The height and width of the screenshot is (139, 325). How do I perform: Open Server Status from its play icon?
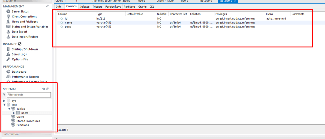click(8, 11)
